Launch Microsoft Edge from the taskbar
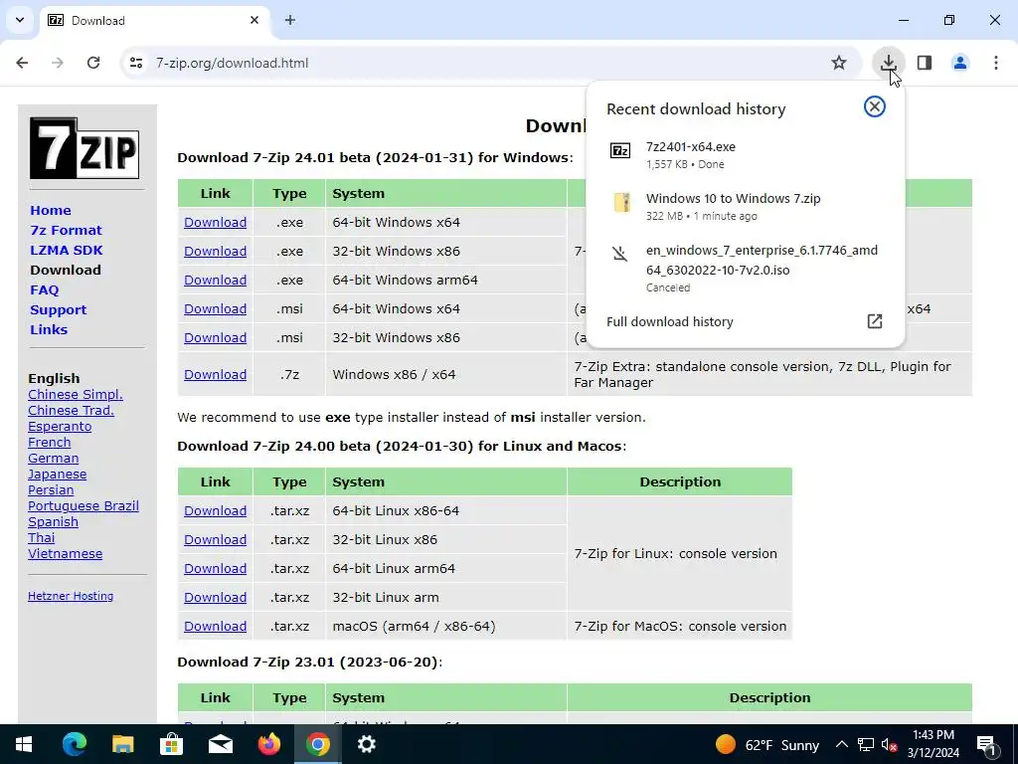Screen dimensions: 1018x764 tap(74, 744)
